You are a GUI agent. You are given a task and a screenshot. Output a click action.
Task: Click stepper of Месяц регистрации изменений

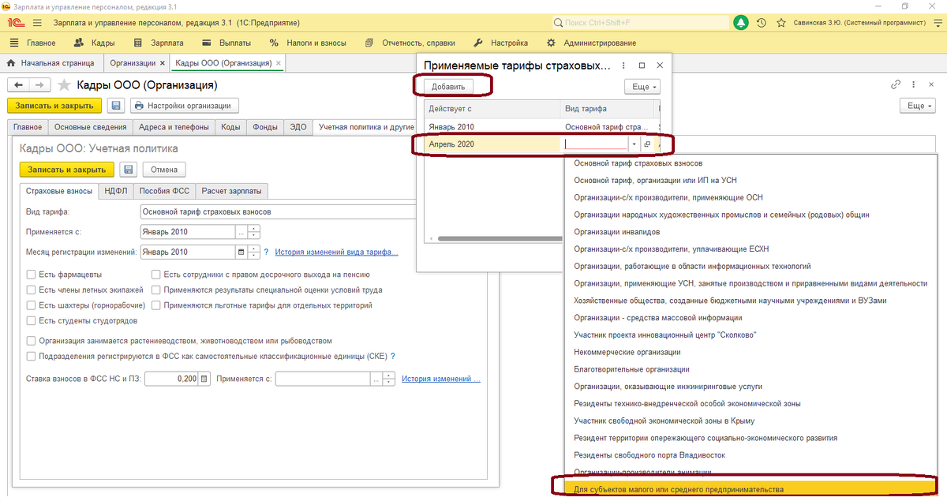coord(253,252)
